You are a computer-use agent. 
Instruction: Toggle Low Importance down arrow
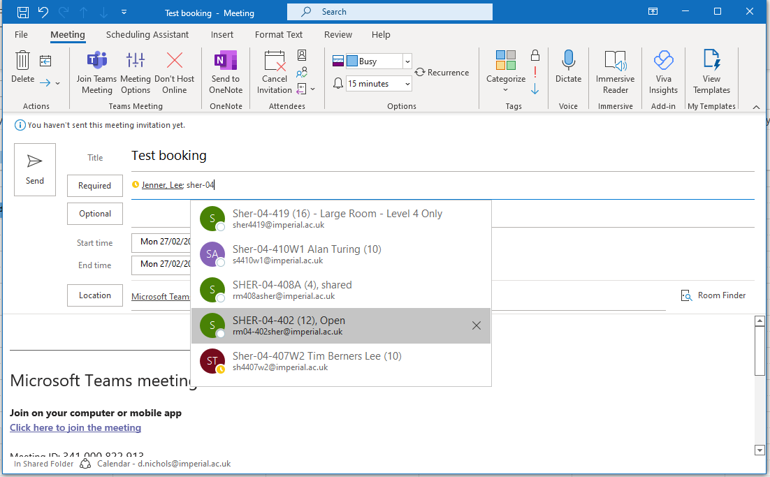535,89
